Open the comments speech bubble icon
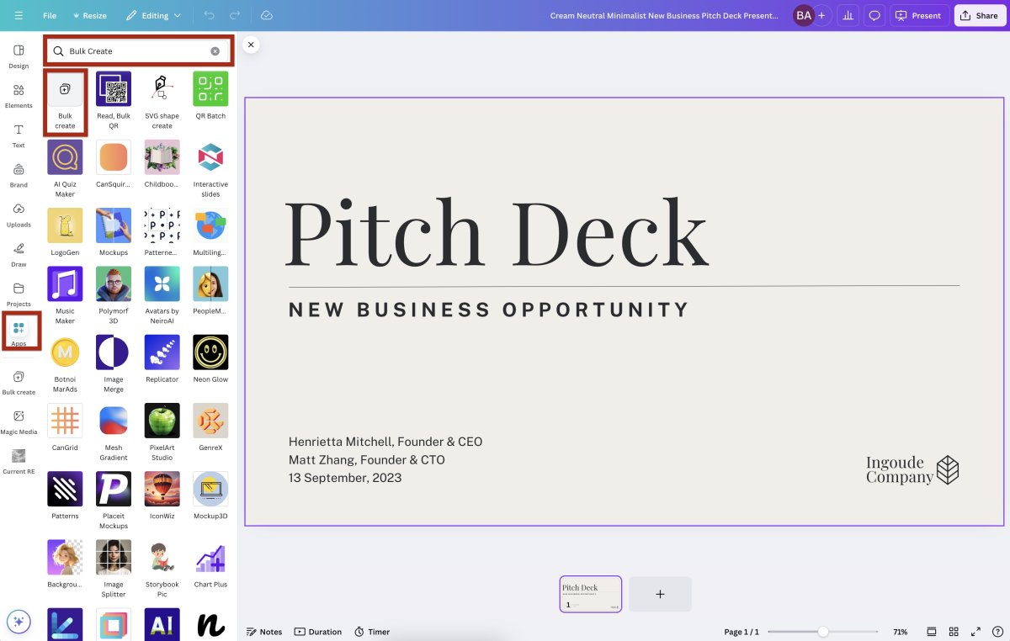 pos(874,15)
